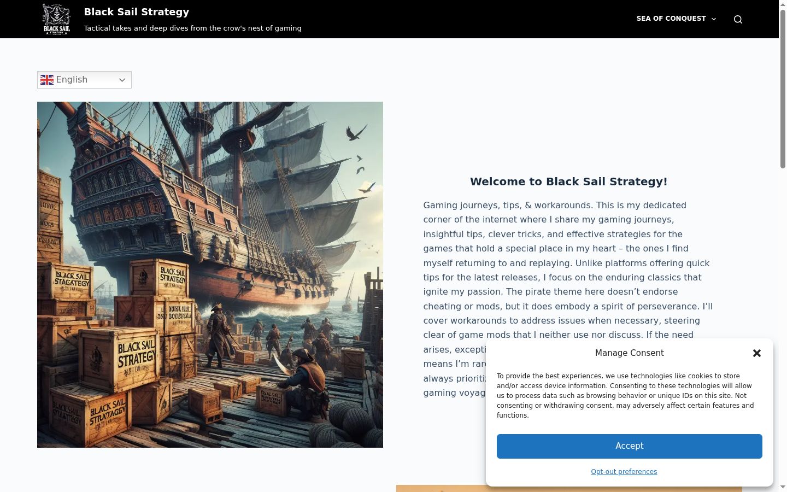Accept cookies in consent dialog
The height and width of the screenshot is (492, 787).
[630, 446]
